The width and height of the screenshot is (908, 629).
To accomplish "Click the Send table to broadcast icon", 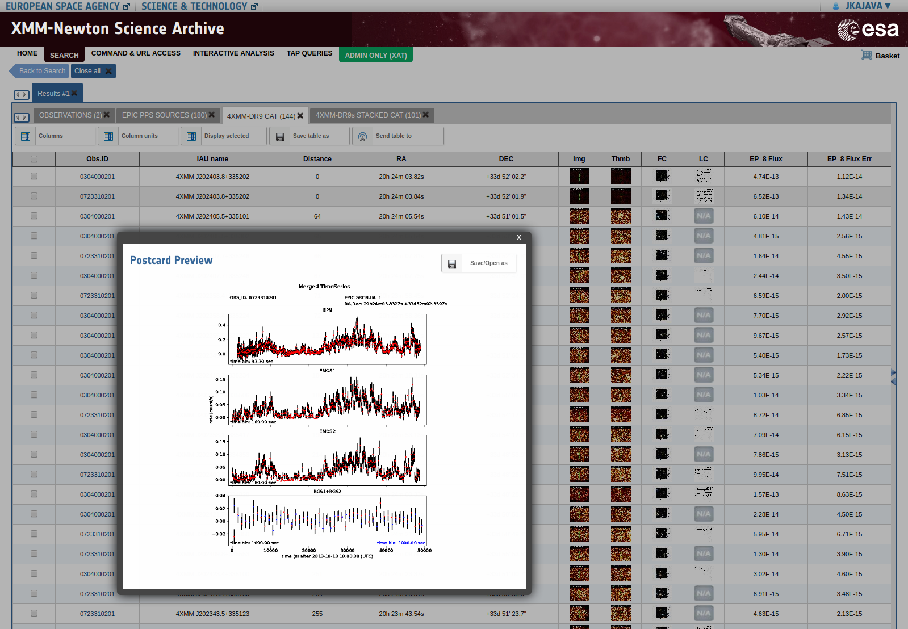I will (363, 136).
